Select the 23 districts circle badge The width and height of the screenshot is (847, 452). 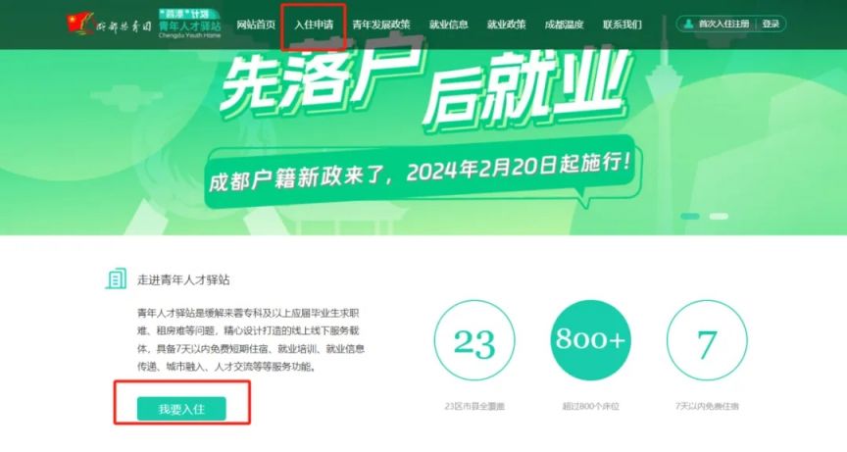pos(474,341)
